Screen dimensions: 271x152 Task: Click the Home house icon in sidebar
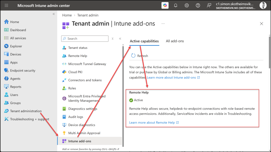[6, 22]
